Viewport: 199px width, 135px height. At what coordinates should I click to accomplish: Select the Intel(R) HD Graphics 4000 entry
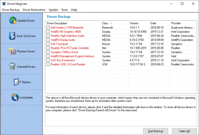(66, 32)
